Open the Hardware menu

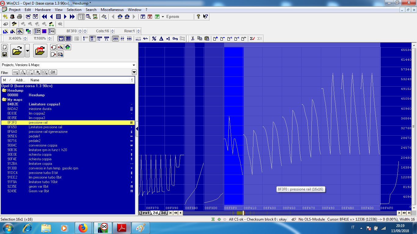pos(43,10)
